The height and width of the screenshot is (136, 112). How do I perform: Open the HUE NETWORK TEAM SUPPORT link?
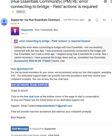pyautogui.click(x=30, y=85)
